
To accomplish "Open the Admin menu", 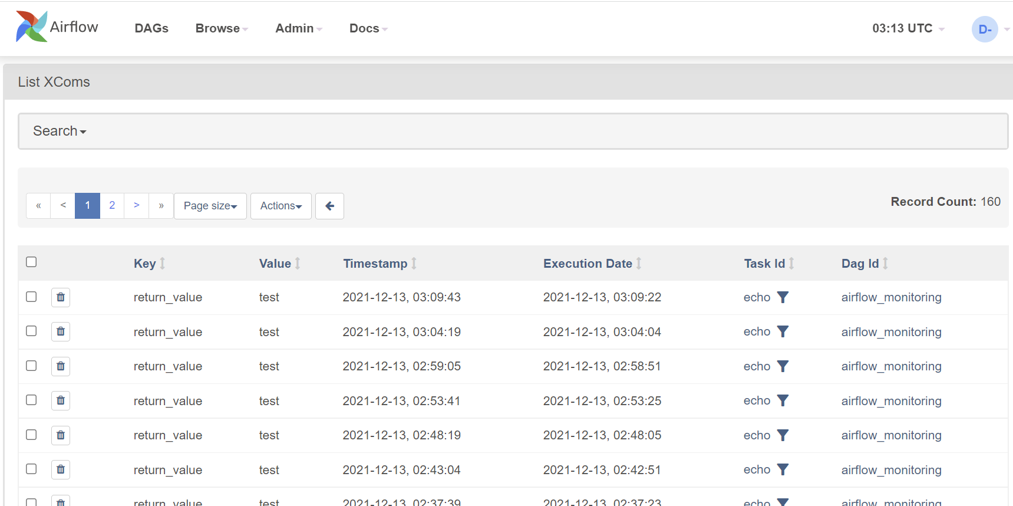I will [x=299, y=28].
